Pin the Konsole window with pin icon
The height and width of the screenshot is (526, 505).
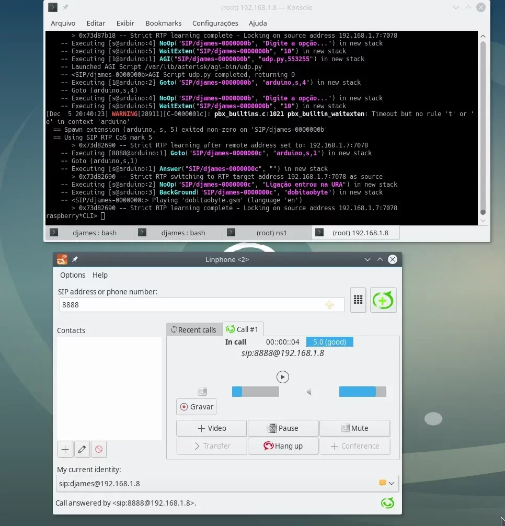[x=65, y=7]
